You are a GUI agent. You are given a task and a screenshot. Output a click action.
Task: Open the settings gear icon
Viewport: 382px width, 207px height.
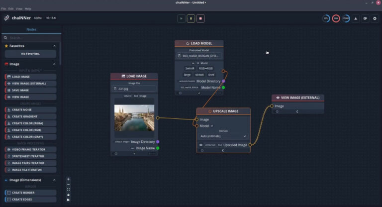tap(374, 18)
